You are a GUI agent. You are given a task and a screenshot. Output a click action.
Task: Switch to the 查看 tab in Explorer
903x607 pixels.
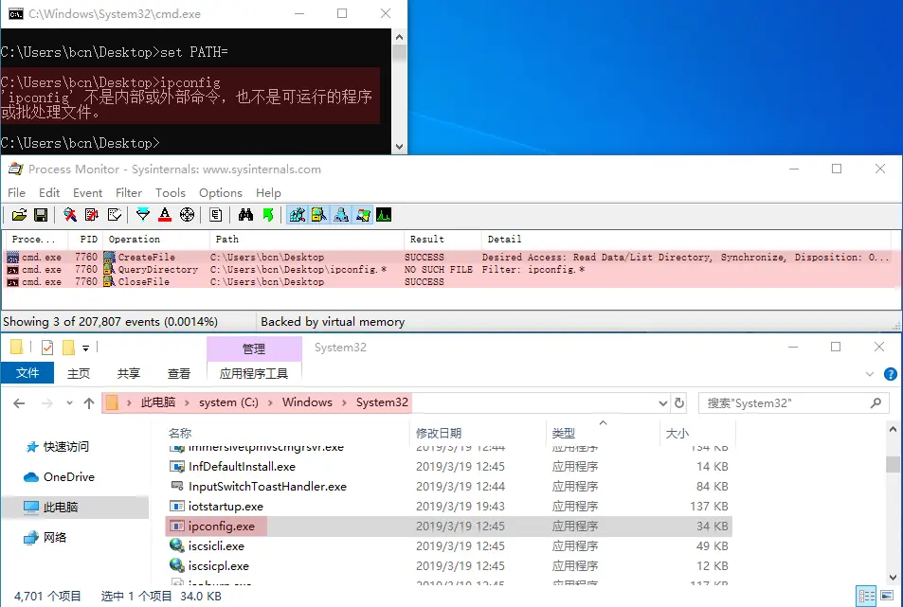(179, 373)
